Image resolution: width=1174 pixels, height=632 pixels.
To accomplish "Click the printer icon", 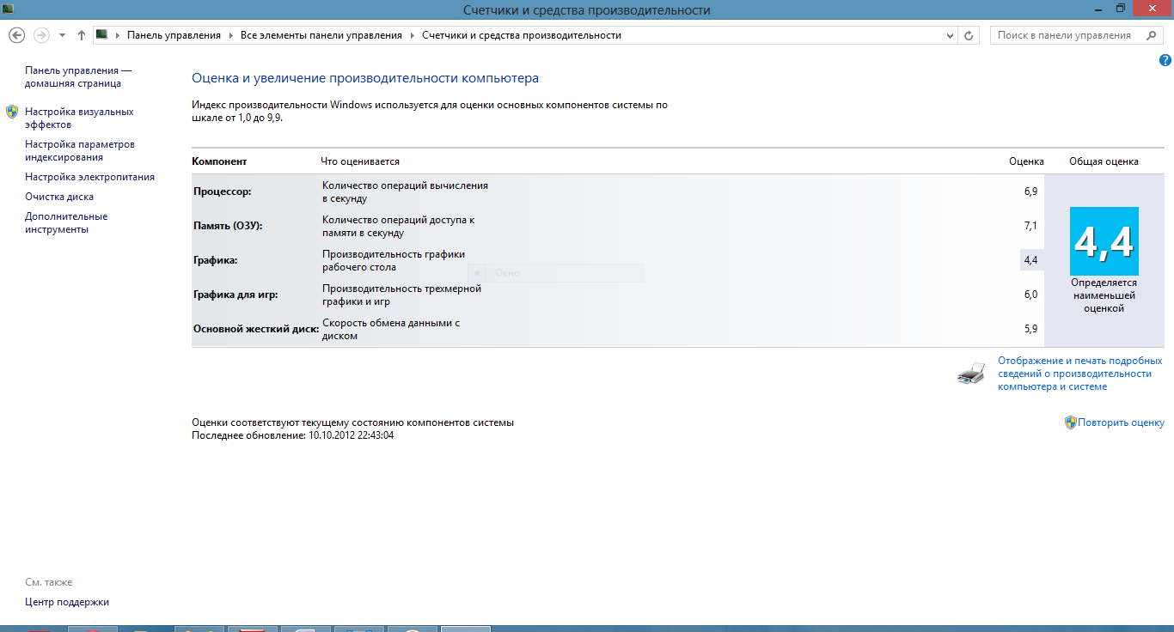I will pyautogui.click(x=970, y=373).
